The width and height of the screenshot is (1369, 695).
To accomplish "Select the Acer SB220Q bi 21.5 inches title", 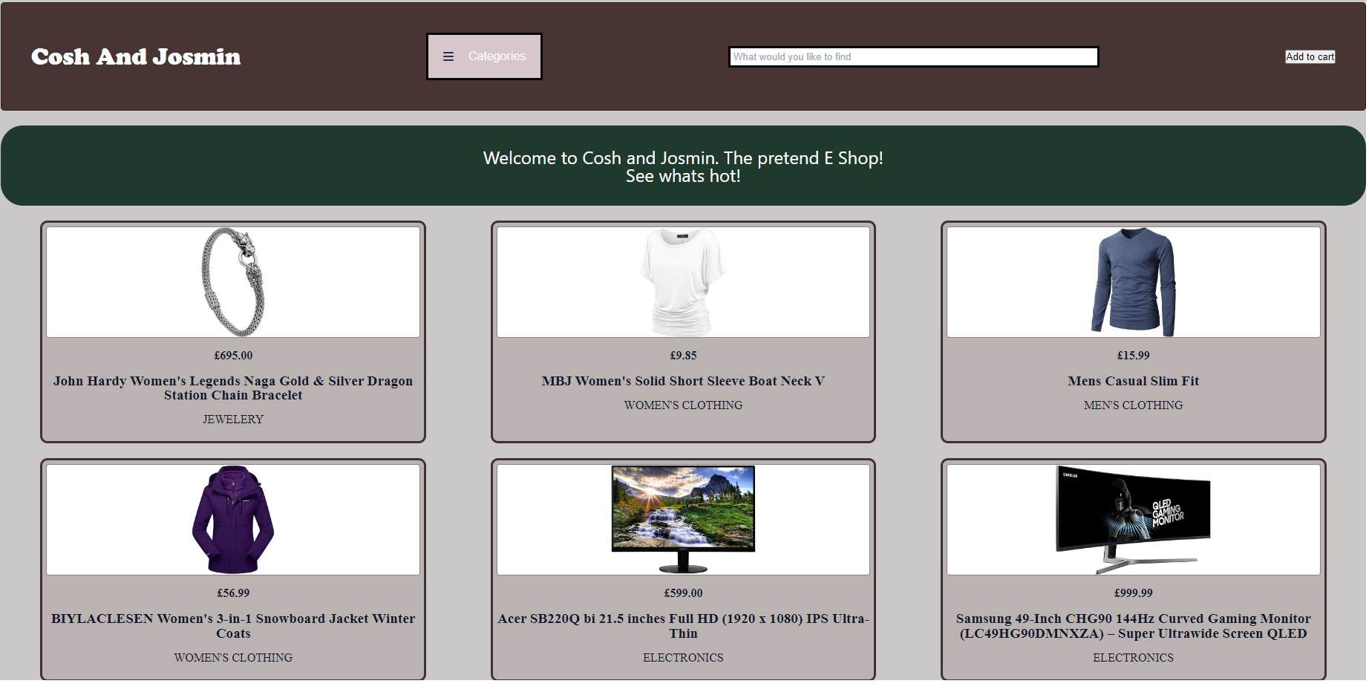I will tap(683, 626).
